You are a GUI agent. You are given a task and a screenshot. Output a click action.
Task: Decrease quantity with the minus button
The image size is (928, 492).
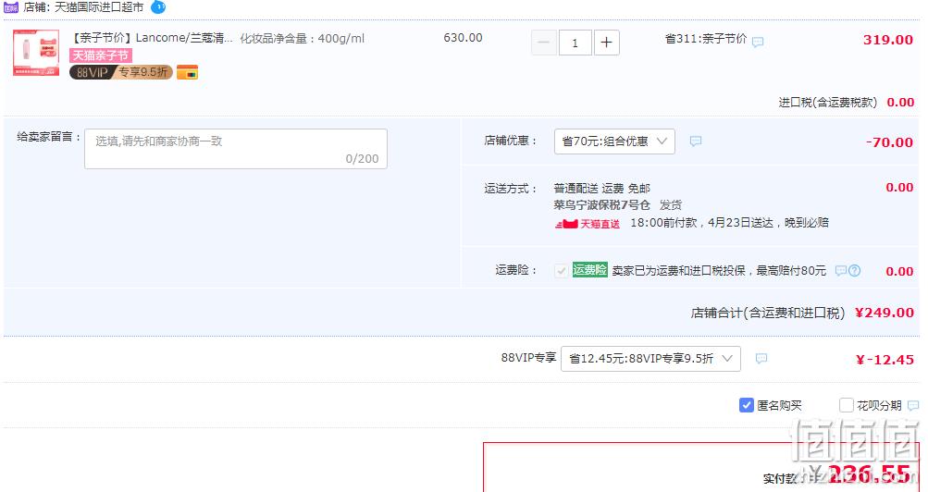coord(544,43)
